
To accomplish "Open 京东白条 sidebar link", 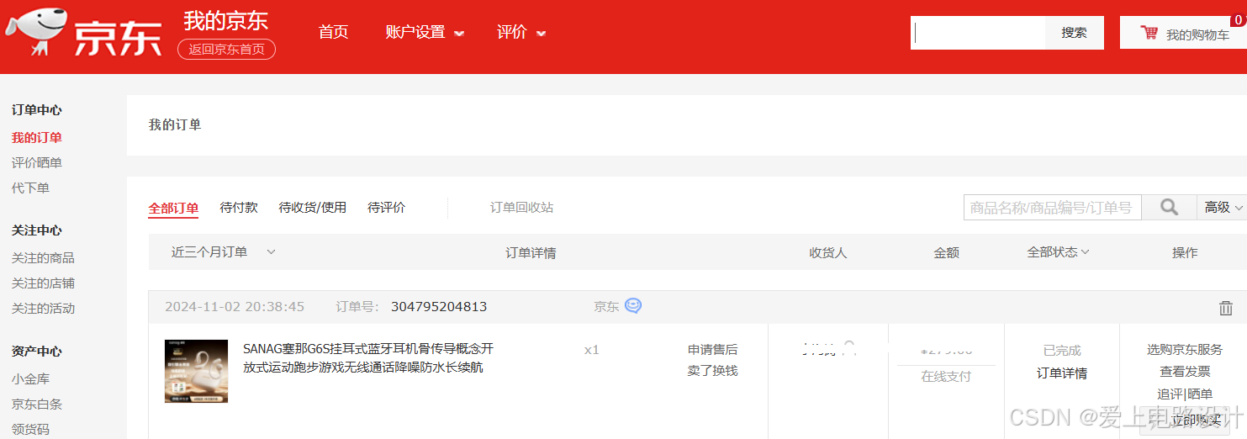I will (x=37, y=404).
